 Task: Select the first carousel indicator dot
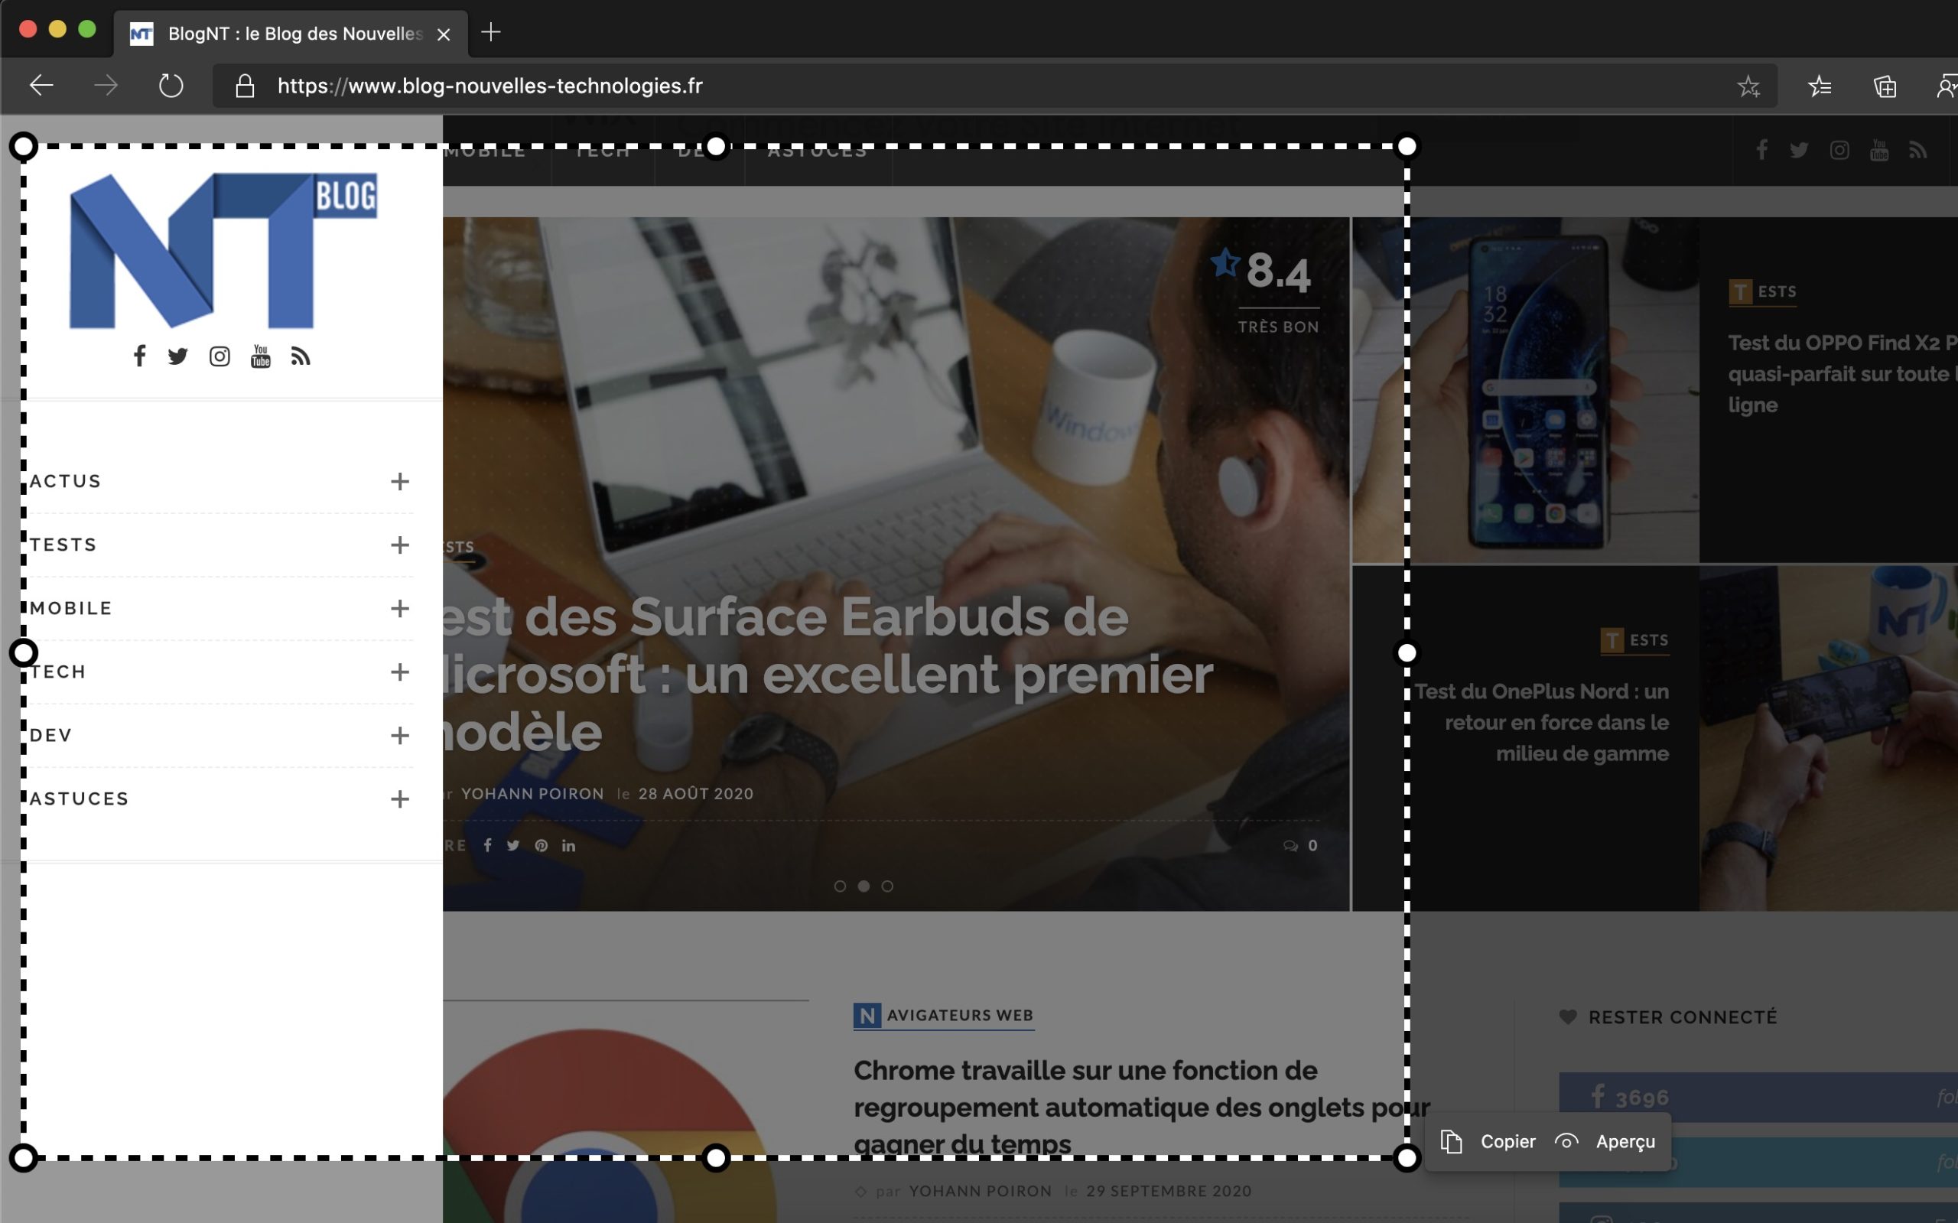point(841,886)
